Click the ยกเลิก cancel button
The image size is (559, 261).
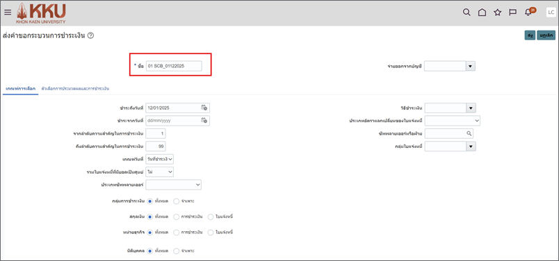(x=546, y=35)
